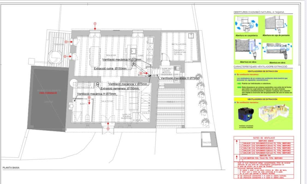Select the 'Extracció cuina Ø150mm' annotation
The image size is (307, 184).
tap(110, 68)
